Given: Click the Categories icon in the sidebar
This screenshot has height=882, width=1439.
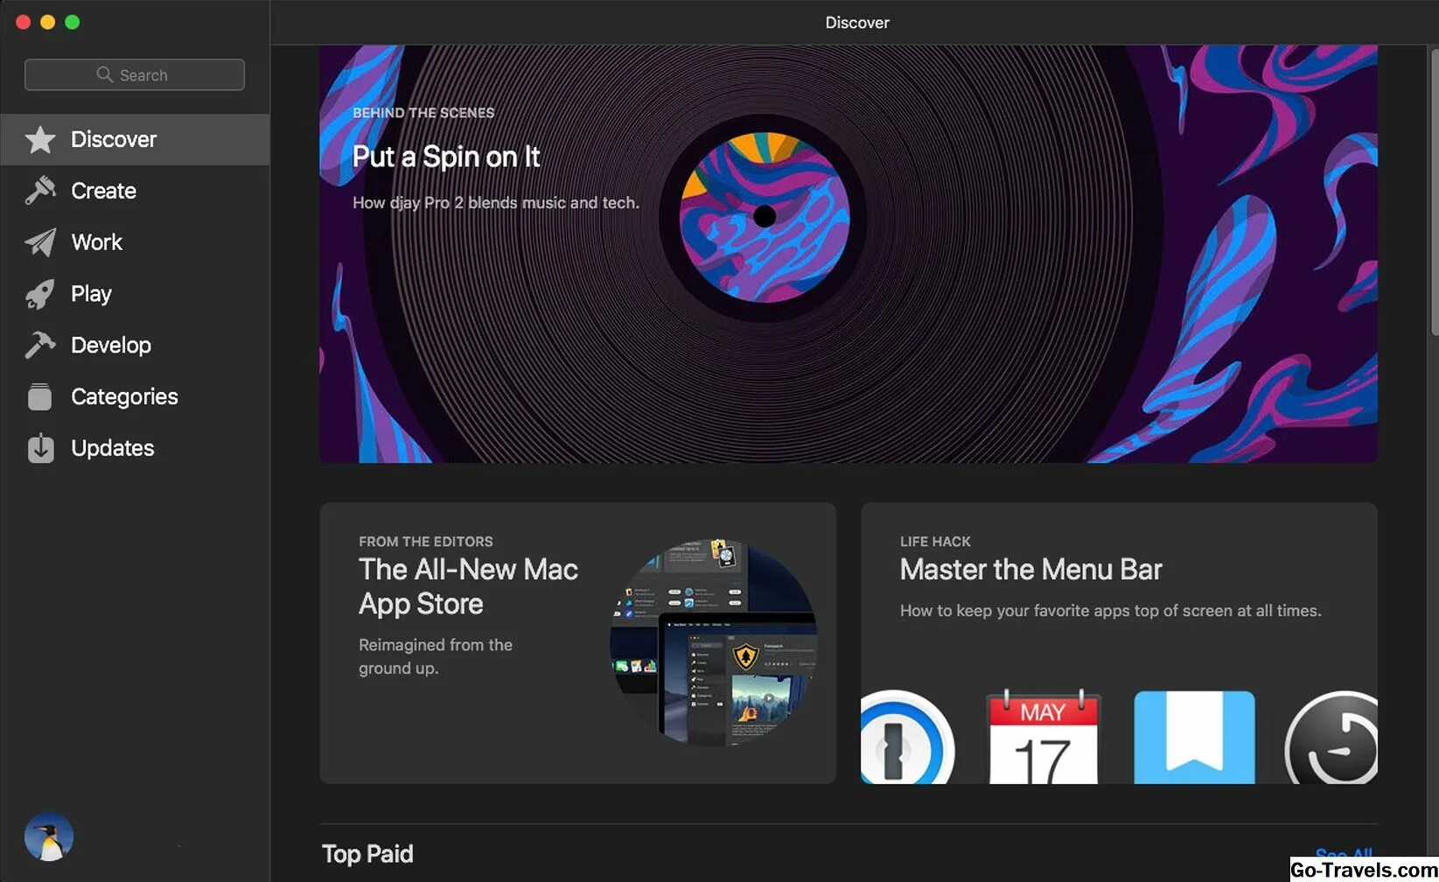Looking at the screenshot, I should tap(40, 396).
